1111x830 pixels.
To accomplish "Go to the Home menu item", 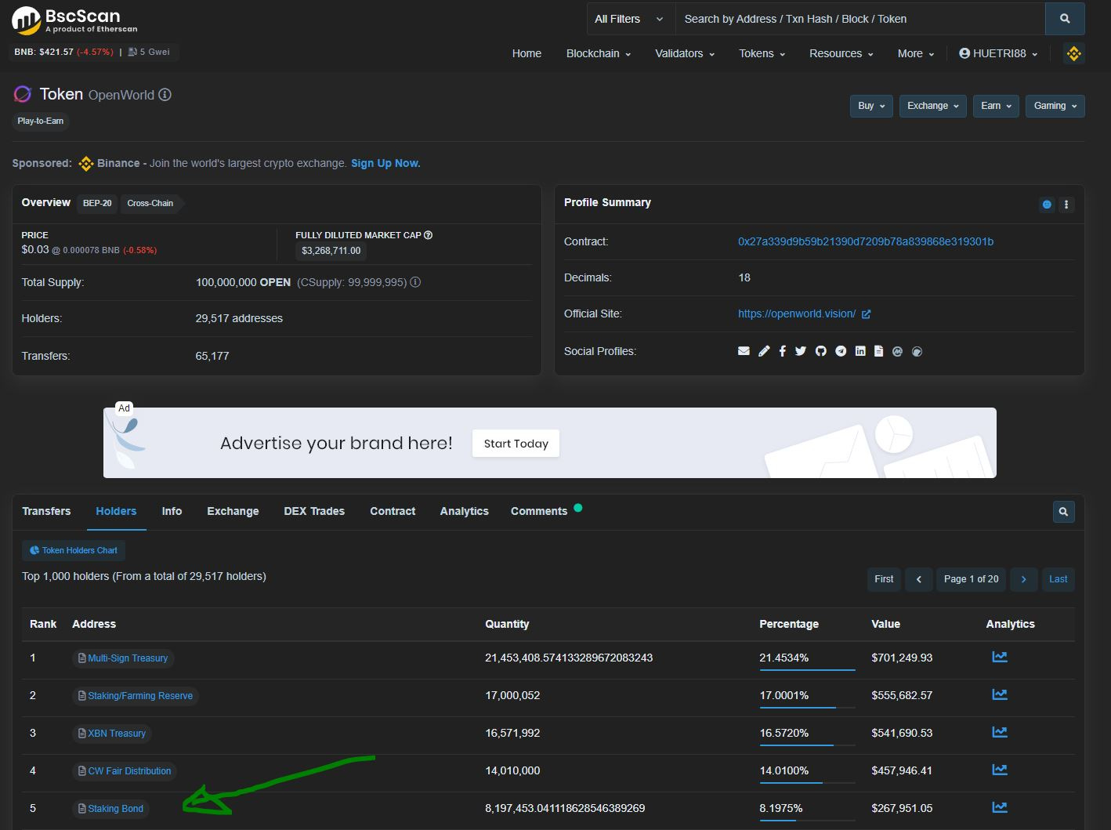I will 527,53.
